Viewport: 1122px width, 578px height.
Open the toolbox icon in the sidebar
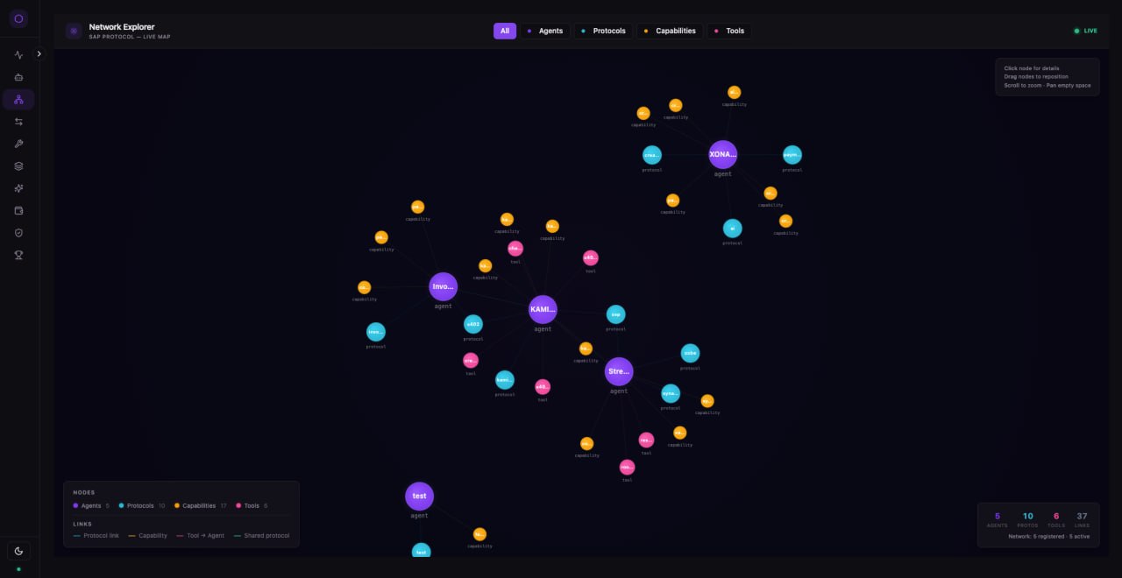18,76
